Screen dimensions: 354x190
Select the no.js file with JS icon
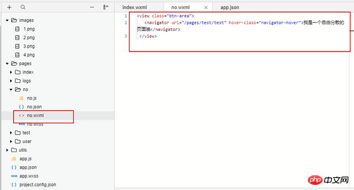coord(27,98)
